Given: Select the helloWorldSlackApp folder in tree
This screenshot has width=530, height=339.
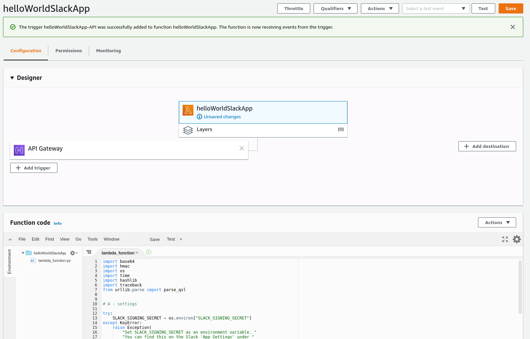Looking at the screenshot, I should pyautogui.click(x=50, y=253).
